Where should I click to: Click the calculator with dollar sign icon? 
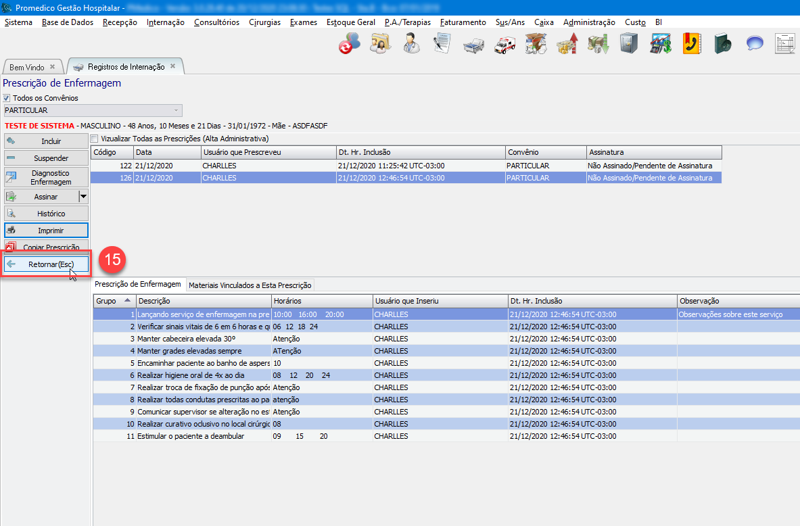point(660,45)
